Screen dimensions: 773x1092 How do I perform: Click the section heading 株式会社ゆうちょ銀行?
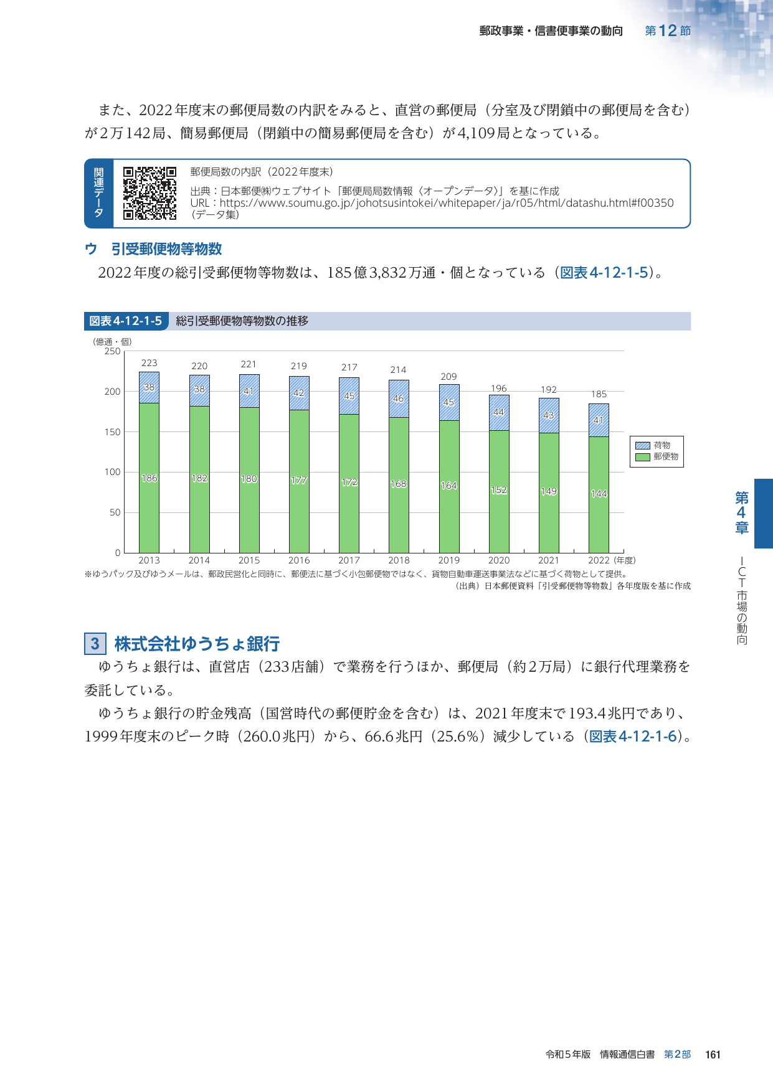coord(197,644)
